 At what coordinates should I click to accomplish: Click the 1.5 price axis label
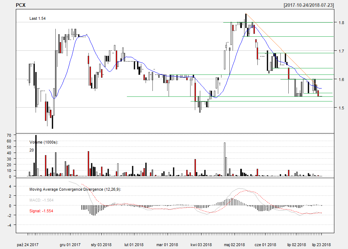tap(341, 108)
